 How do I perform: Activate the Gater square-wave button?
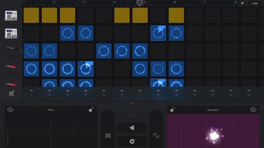point(108,135)
